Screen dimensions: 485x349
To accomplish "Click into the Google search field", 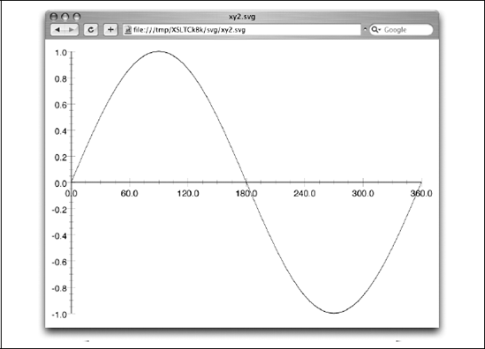I will [x=401, y=30].
